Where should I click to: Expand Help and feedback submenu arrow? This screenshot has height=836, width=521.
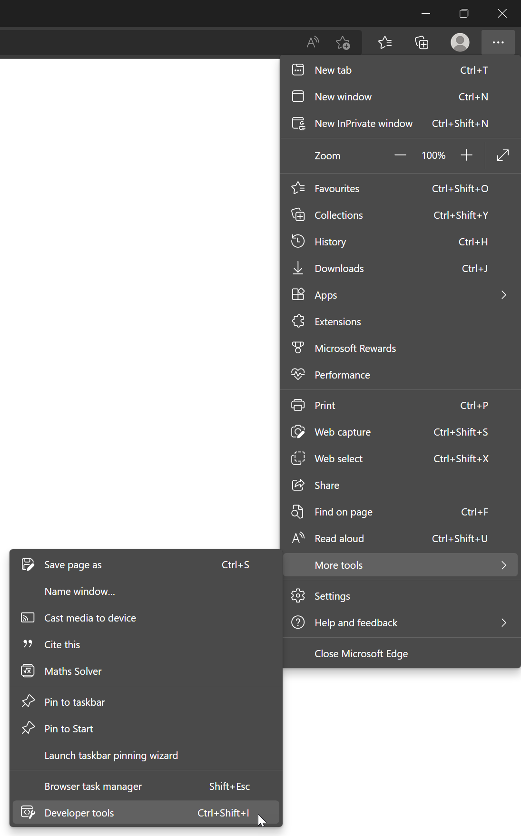[504, 622]
